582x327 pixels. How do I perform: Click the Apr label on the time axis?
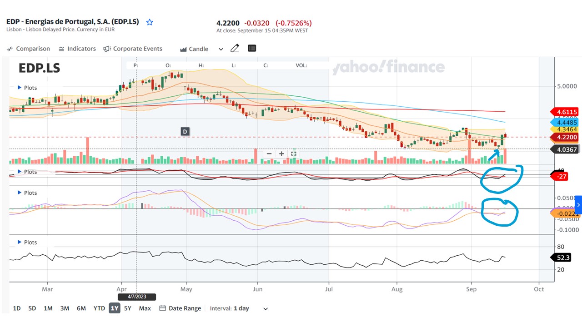tap(121, 289)
